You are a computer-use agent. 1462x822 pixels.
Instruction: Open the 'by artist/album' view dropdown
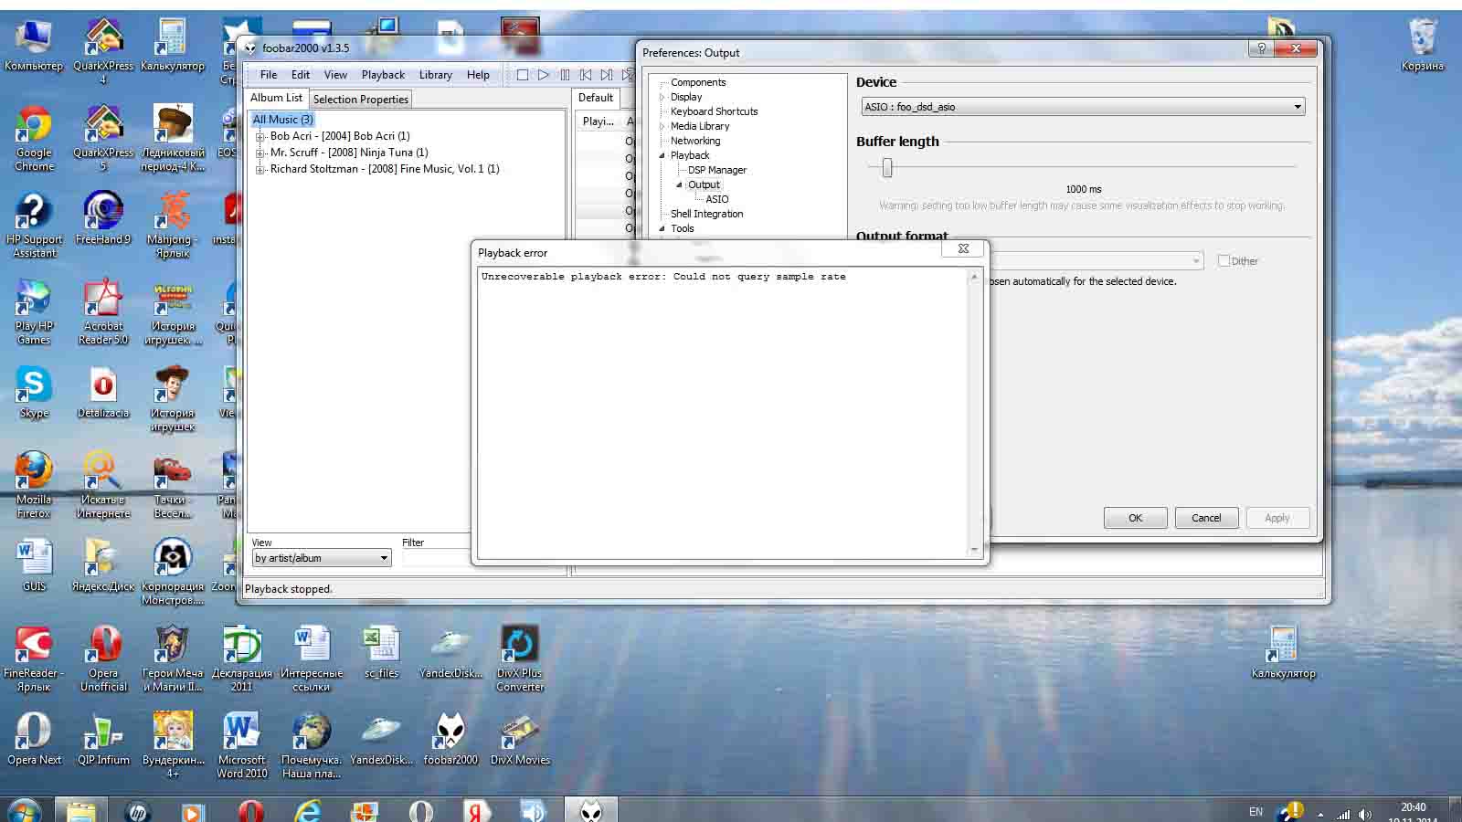[383, 558]
